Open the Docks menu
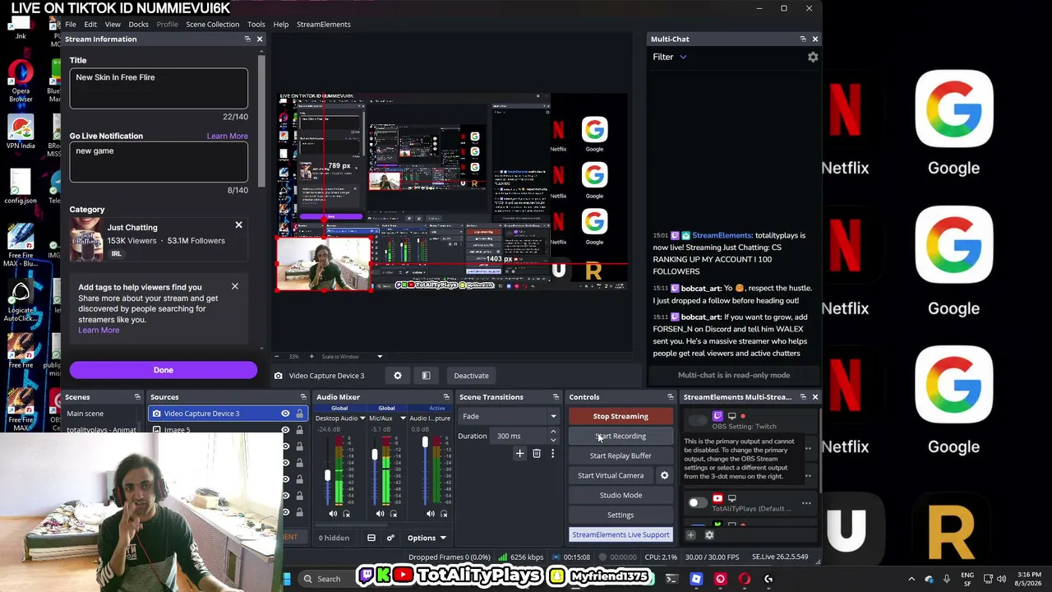The width and height of the screenshot is (1052, 592). (x=138, y=24)
